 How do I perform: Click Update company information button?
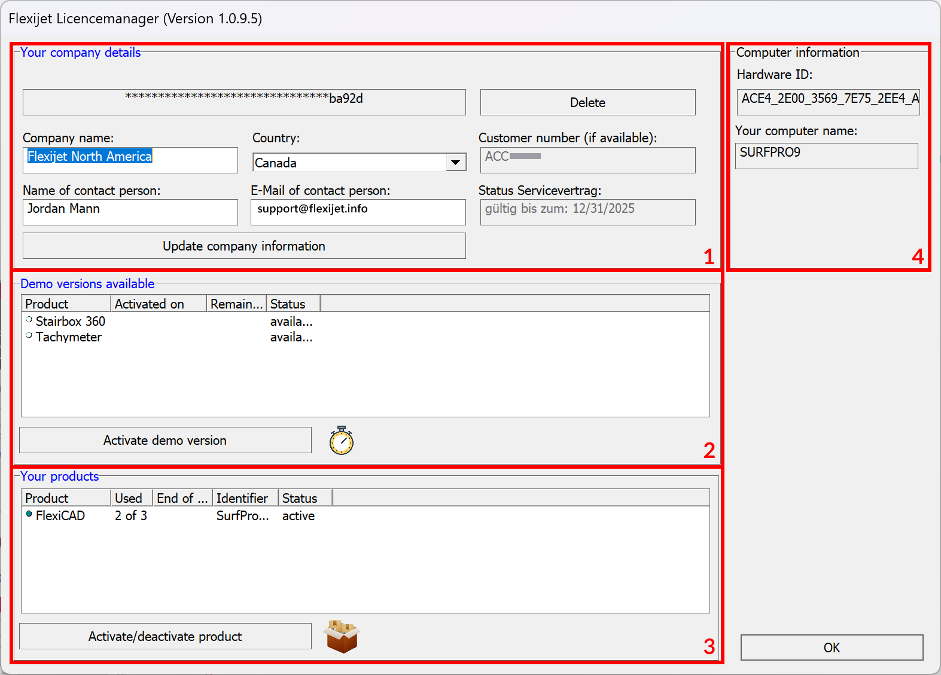pos(244,246)
